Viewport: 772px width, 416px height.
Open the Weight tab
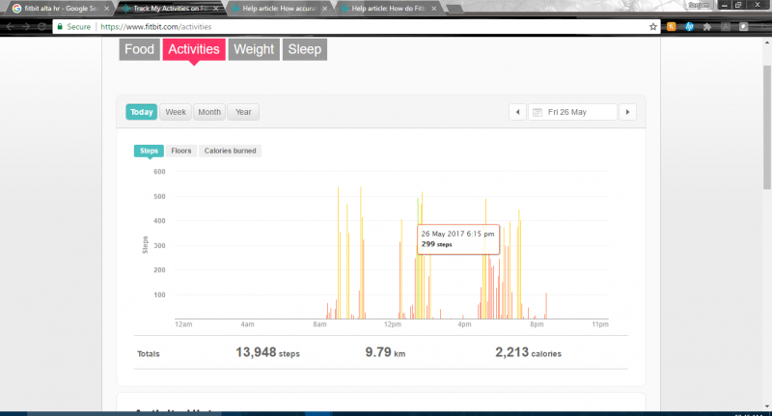254,49
